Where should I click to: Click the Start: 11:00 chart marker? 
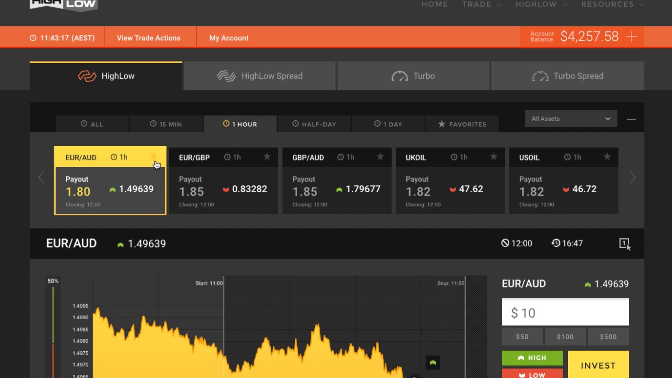coord(209,283)
